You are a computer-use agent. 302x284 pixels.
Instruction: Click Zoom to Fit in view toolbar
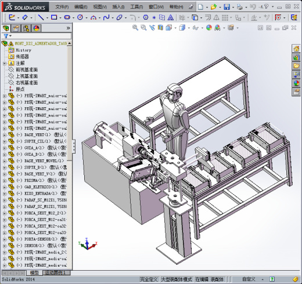pyautogui.click(x=135, y=28)
